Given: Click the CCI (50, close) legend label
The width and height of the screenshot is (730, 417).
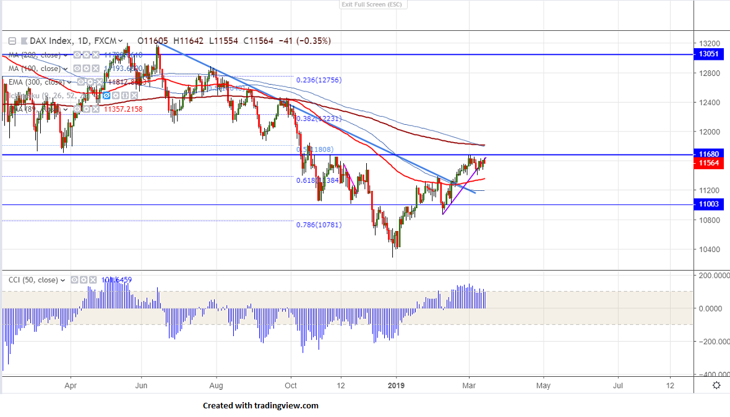Looking at the screenshot, I should pyautogui.click(x=33, y=280).
